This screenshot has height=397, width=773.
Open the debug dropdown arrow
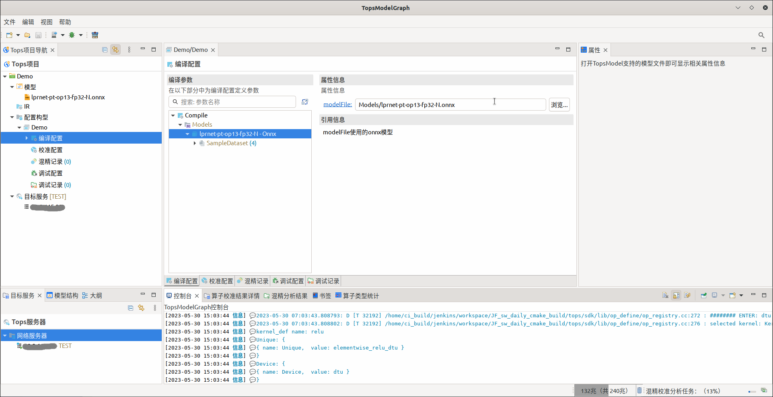point(81,35)
